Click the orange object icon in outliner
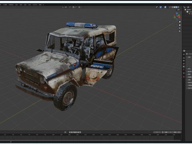This screenshot has height=144, width=192. tap(189, 14)
